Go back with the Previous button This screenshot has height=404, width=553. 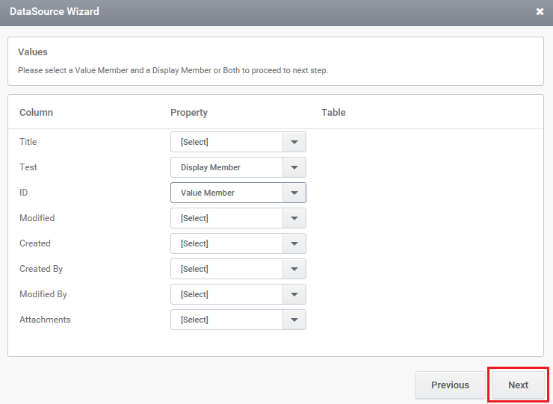[x=450, y=385]
